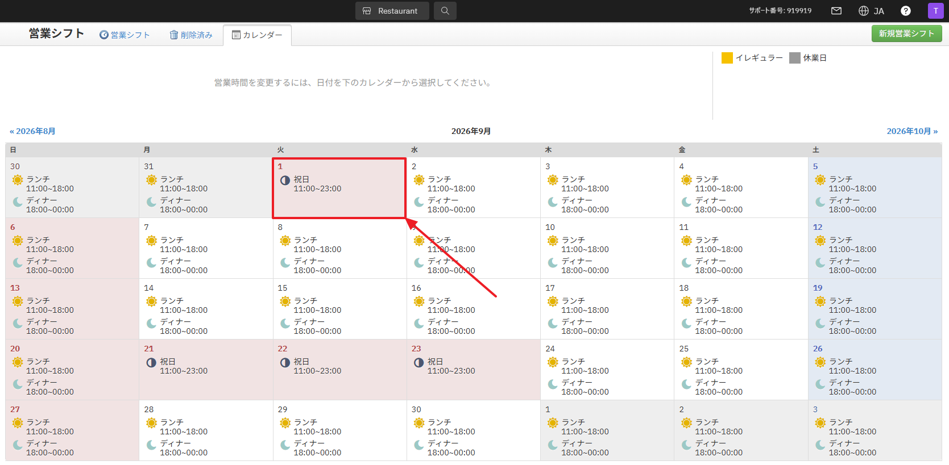949x465 pixels.
Task: Click the sun lunch icon on the 19th
Action: tap(820, 301)
